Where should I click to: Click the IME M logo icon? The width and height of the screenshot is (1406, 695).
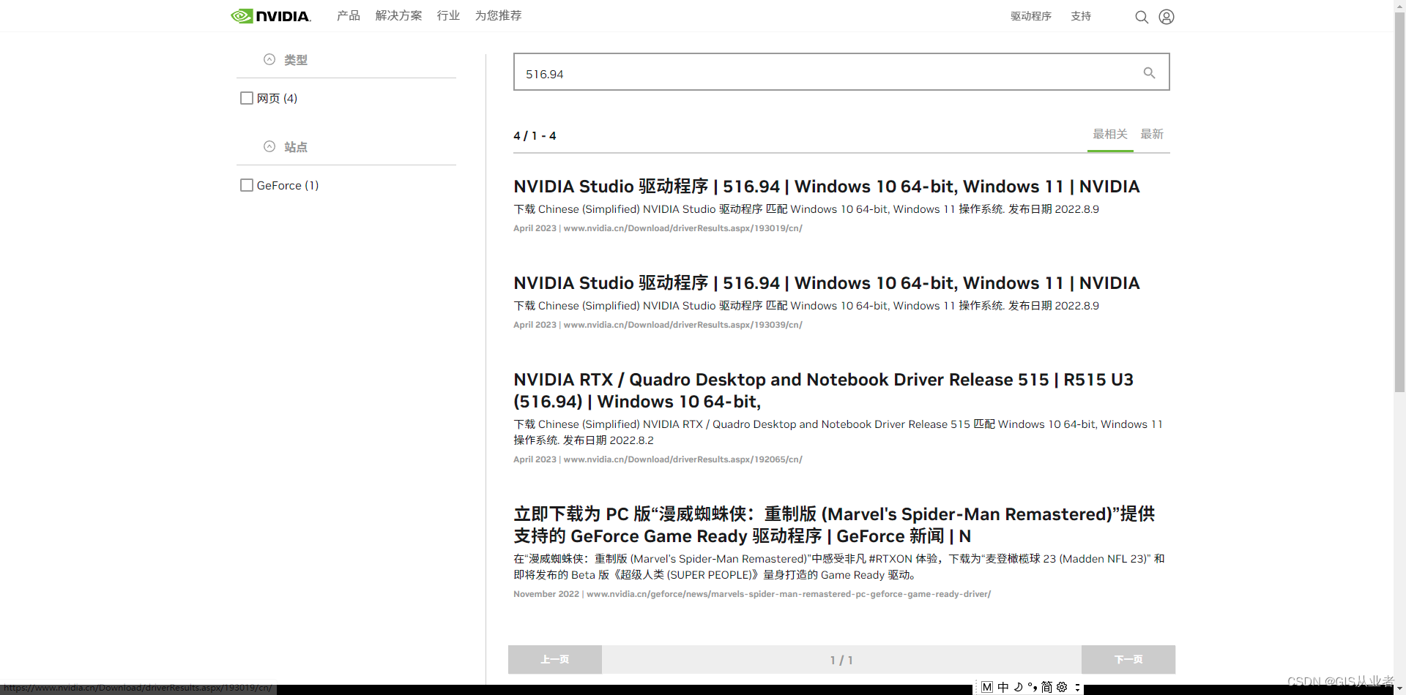click(987, 687)
